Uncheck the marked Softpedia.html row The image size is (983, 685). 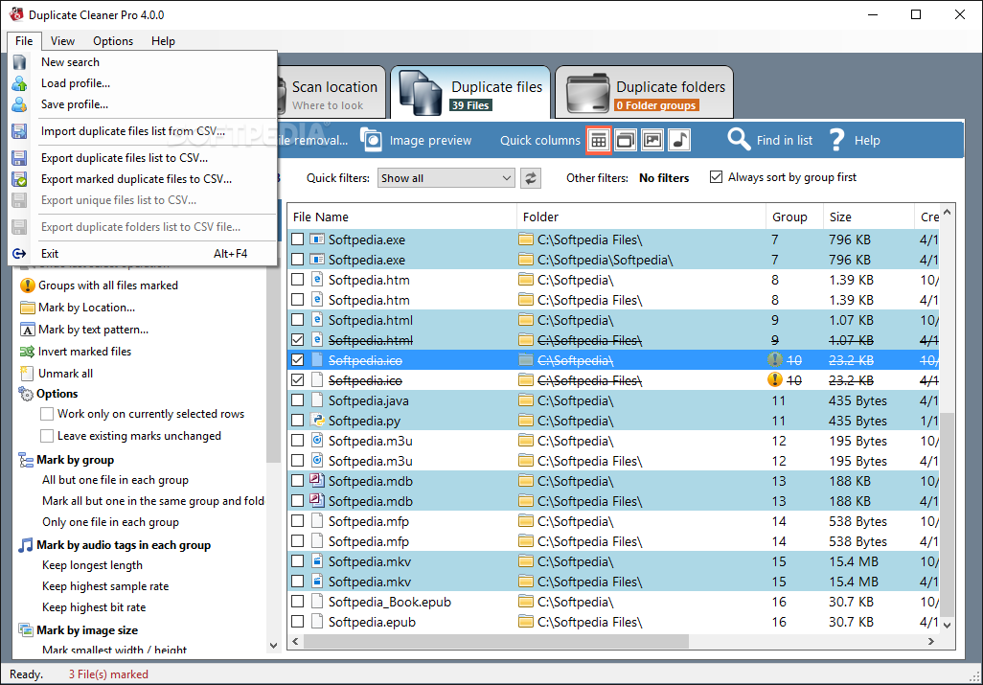[x=298, y=340]
